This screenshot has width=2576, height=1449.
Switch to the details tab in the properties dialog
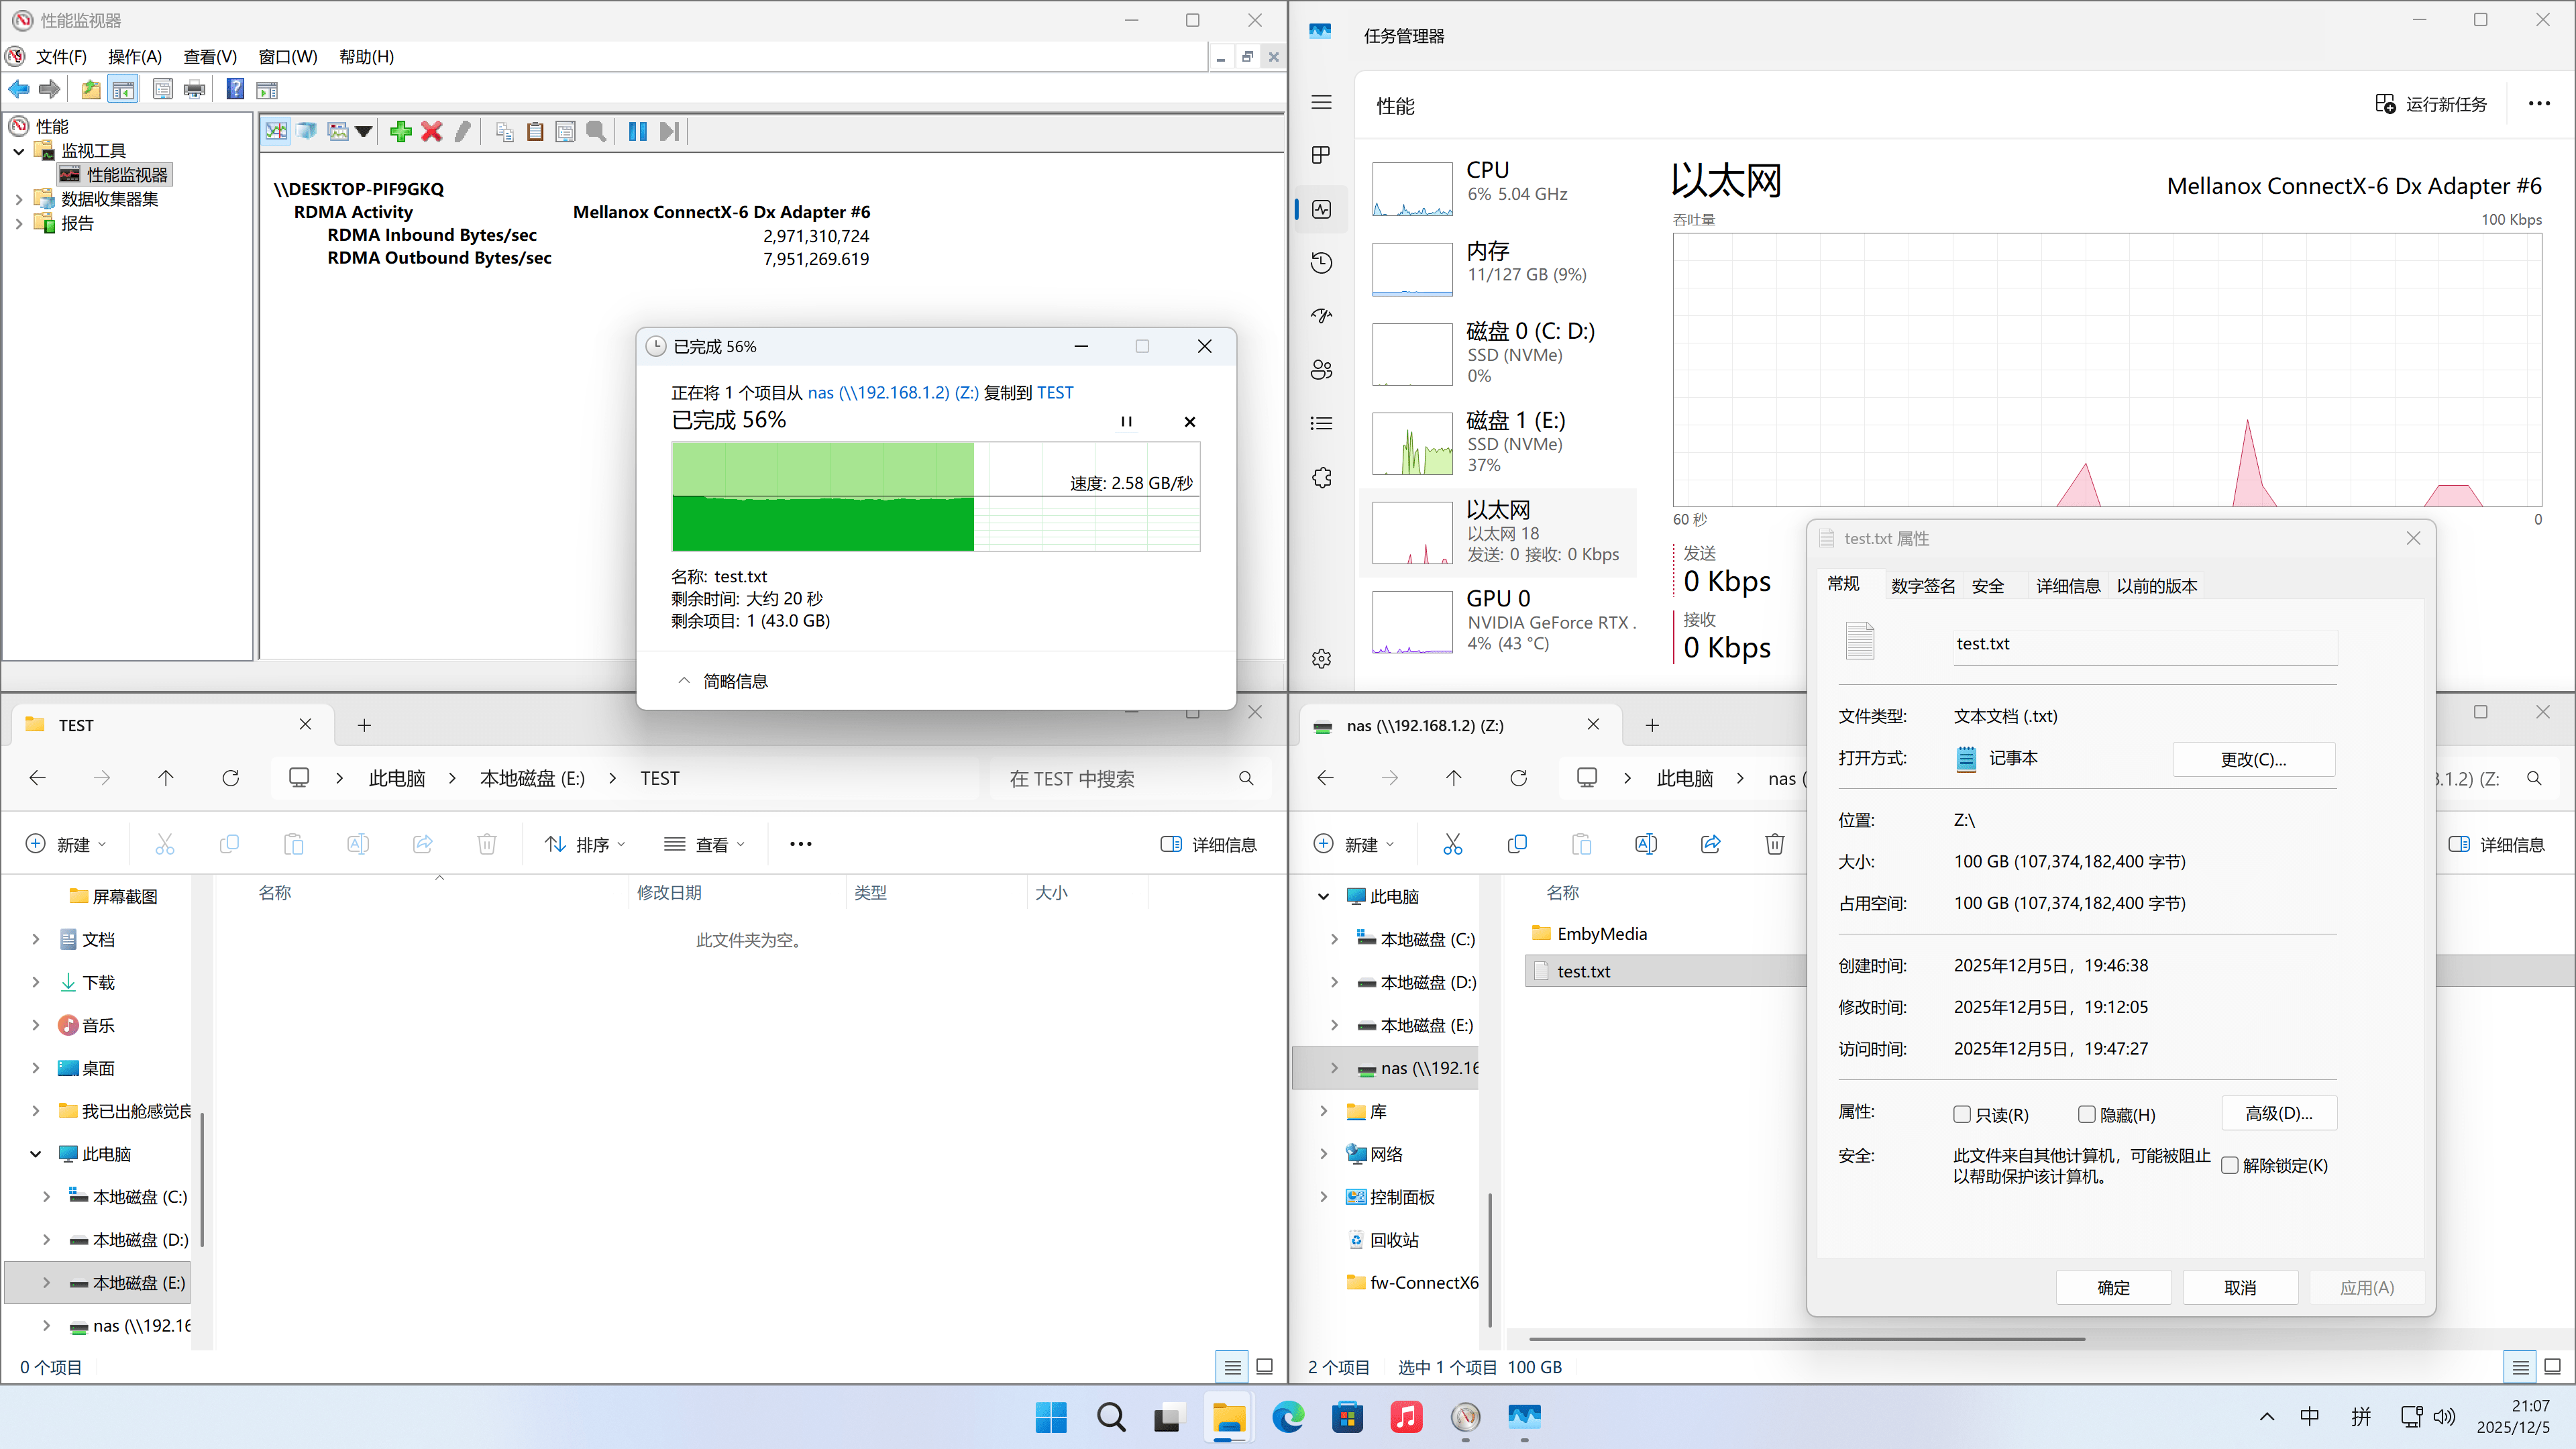point(2067,586)
